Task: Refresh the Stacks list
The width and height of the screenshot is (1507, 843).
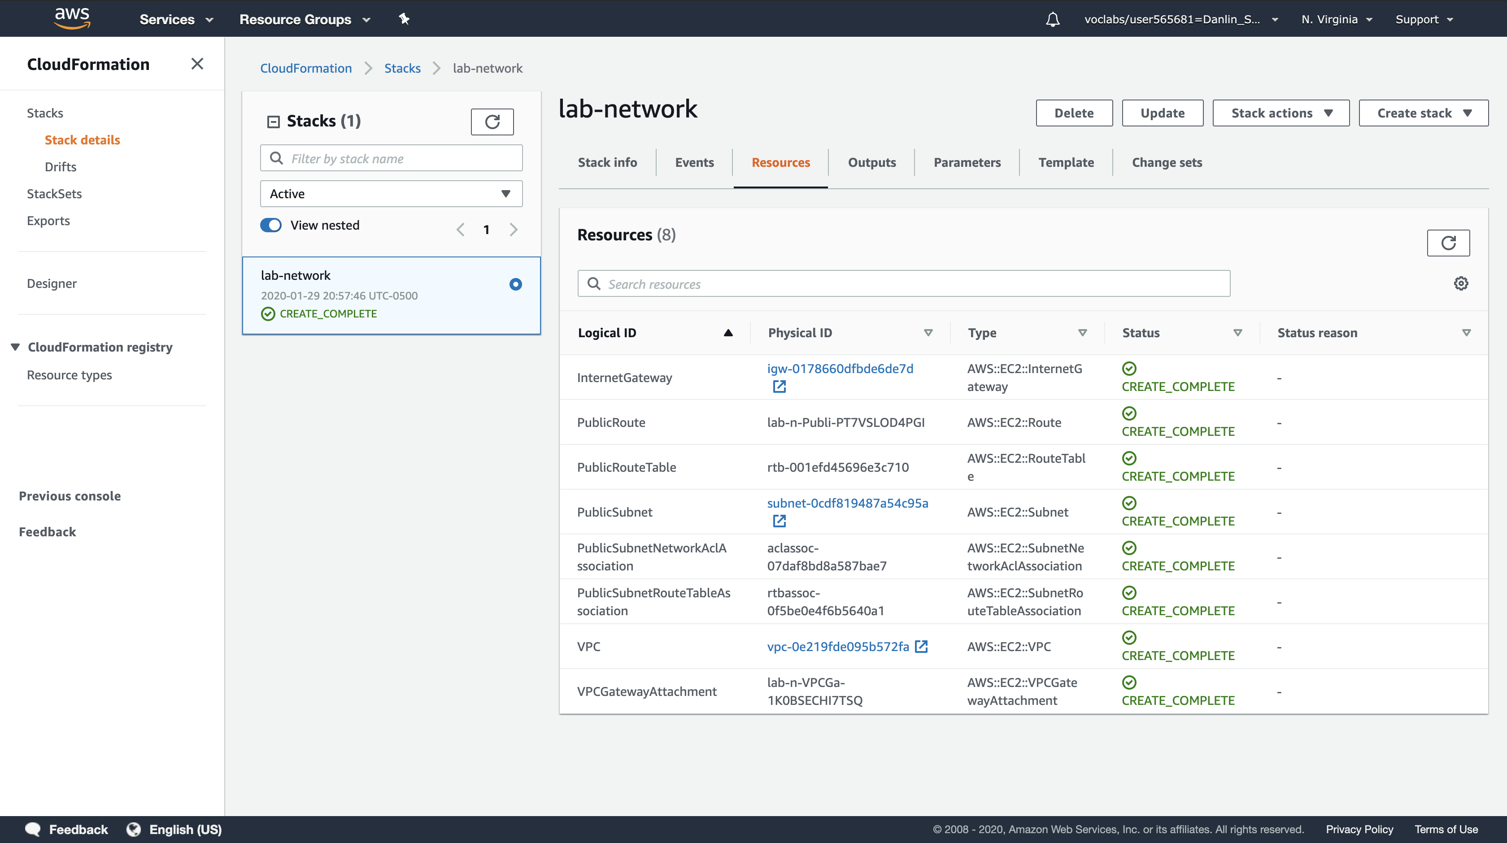Action: (492, 122)
